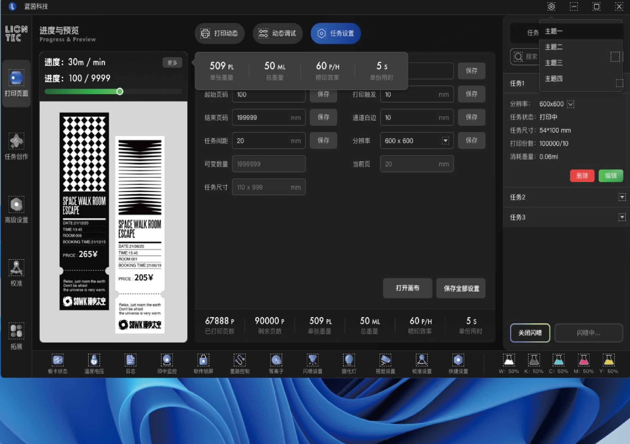Expand the 任务3 task entry

[622, 217]
